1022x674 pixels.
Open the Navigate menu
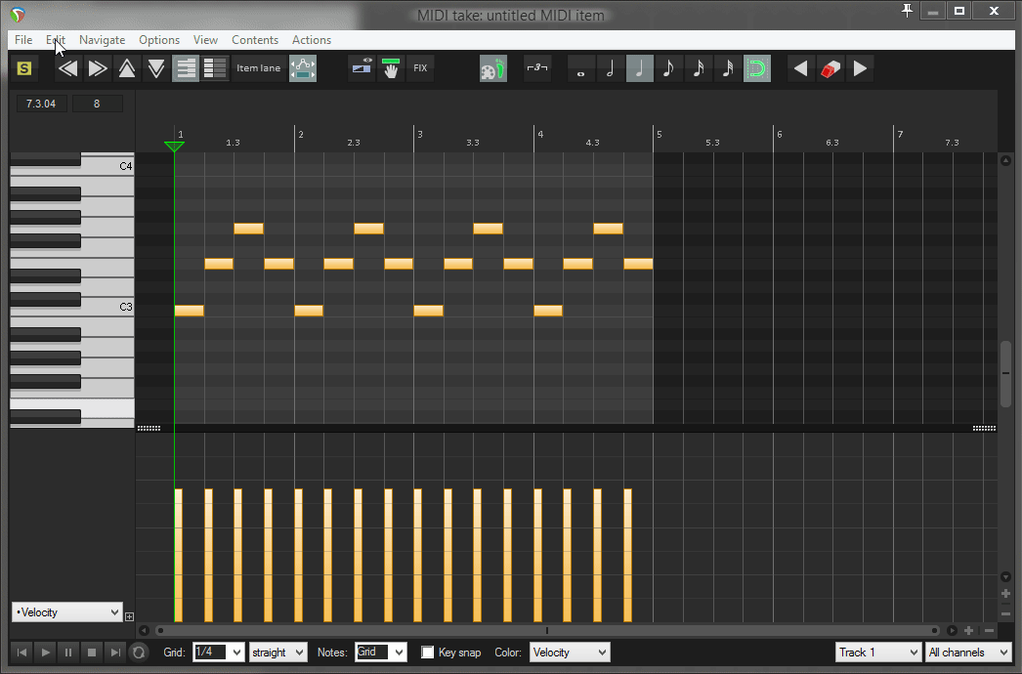click(103, 40)
